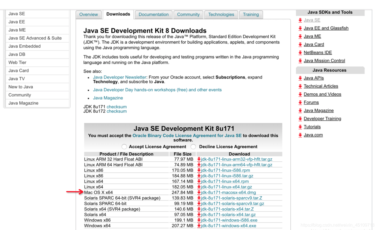
Task: Switch to the Overview tab
Action: point(89,15)
